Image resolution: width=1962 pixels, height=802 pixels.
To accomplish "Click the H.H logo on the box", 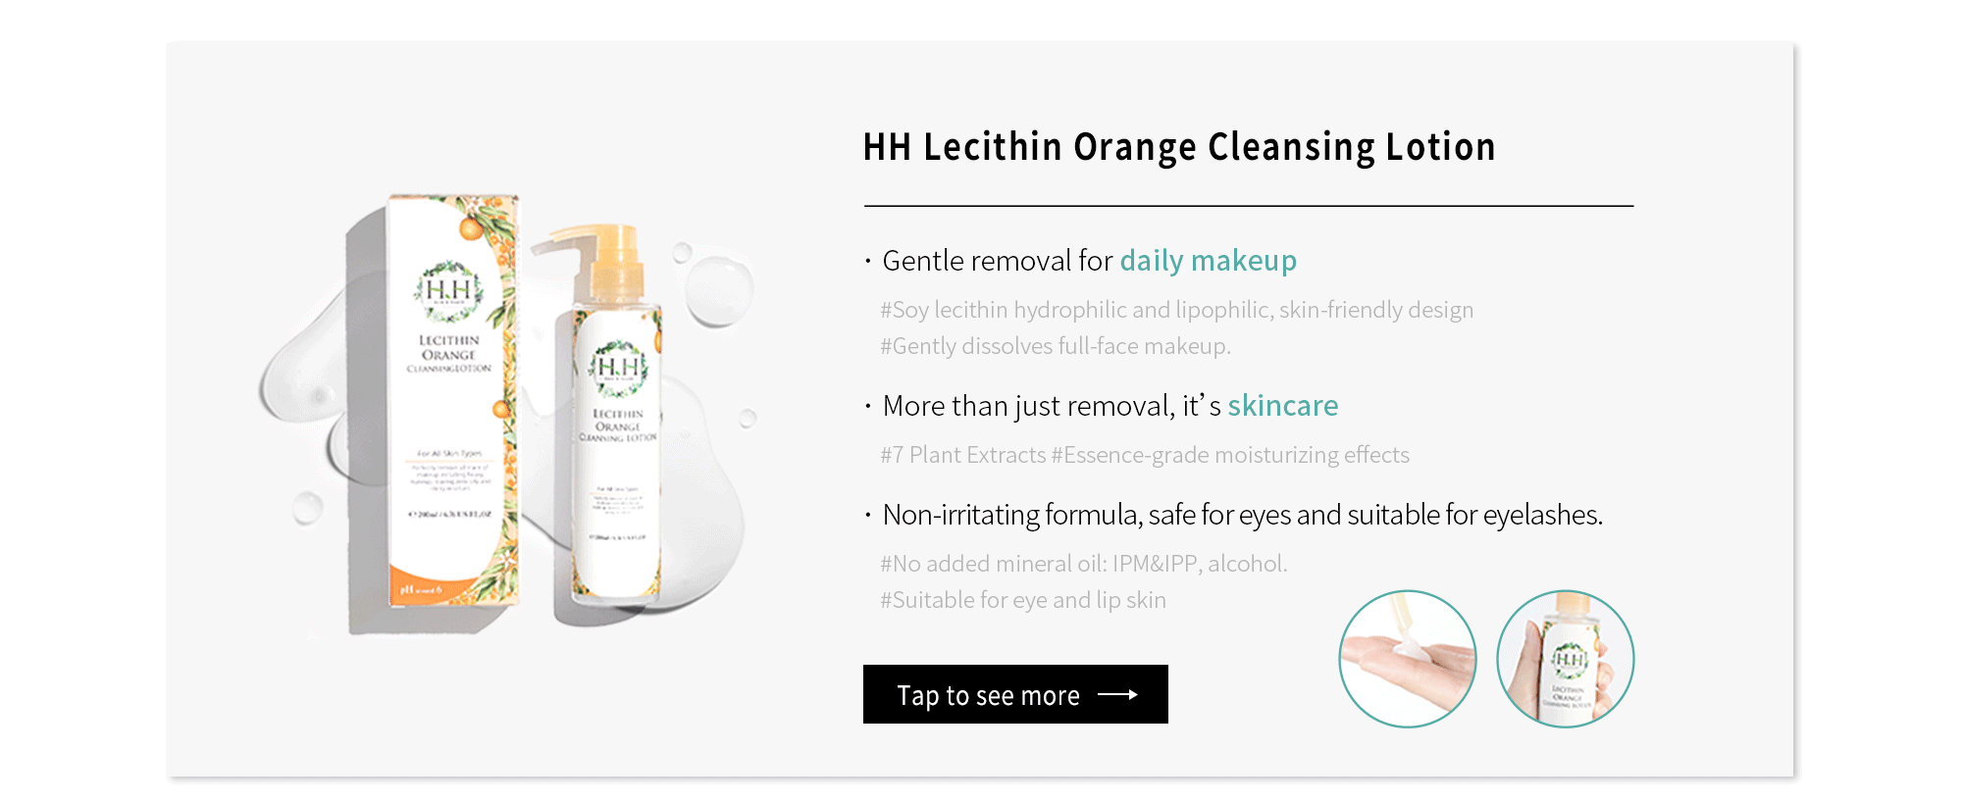I will tap(449, 290).
